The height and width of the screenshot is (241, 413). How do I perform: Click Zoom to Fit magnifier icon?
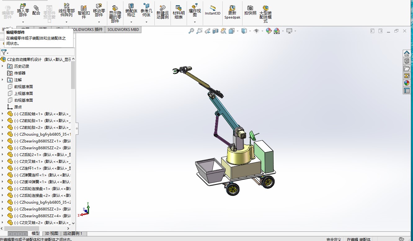[191, 31]
